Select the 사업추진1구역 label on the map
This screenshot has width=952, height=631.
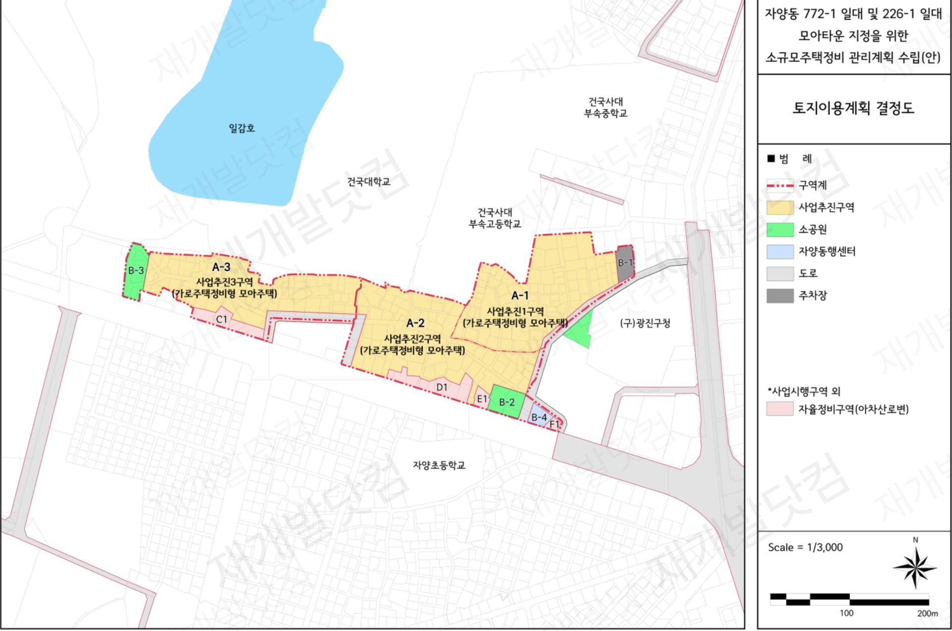[x=515, y=312]
